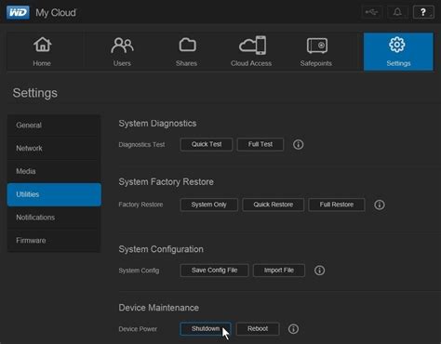Open the help question mark icon
Image resolution: width=441 pixels, height=344 pixels.
coord(423,12)
